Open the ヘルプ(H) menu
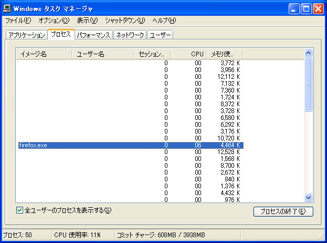The height and width of the screenshot is (243, 327). click(164, 21)
